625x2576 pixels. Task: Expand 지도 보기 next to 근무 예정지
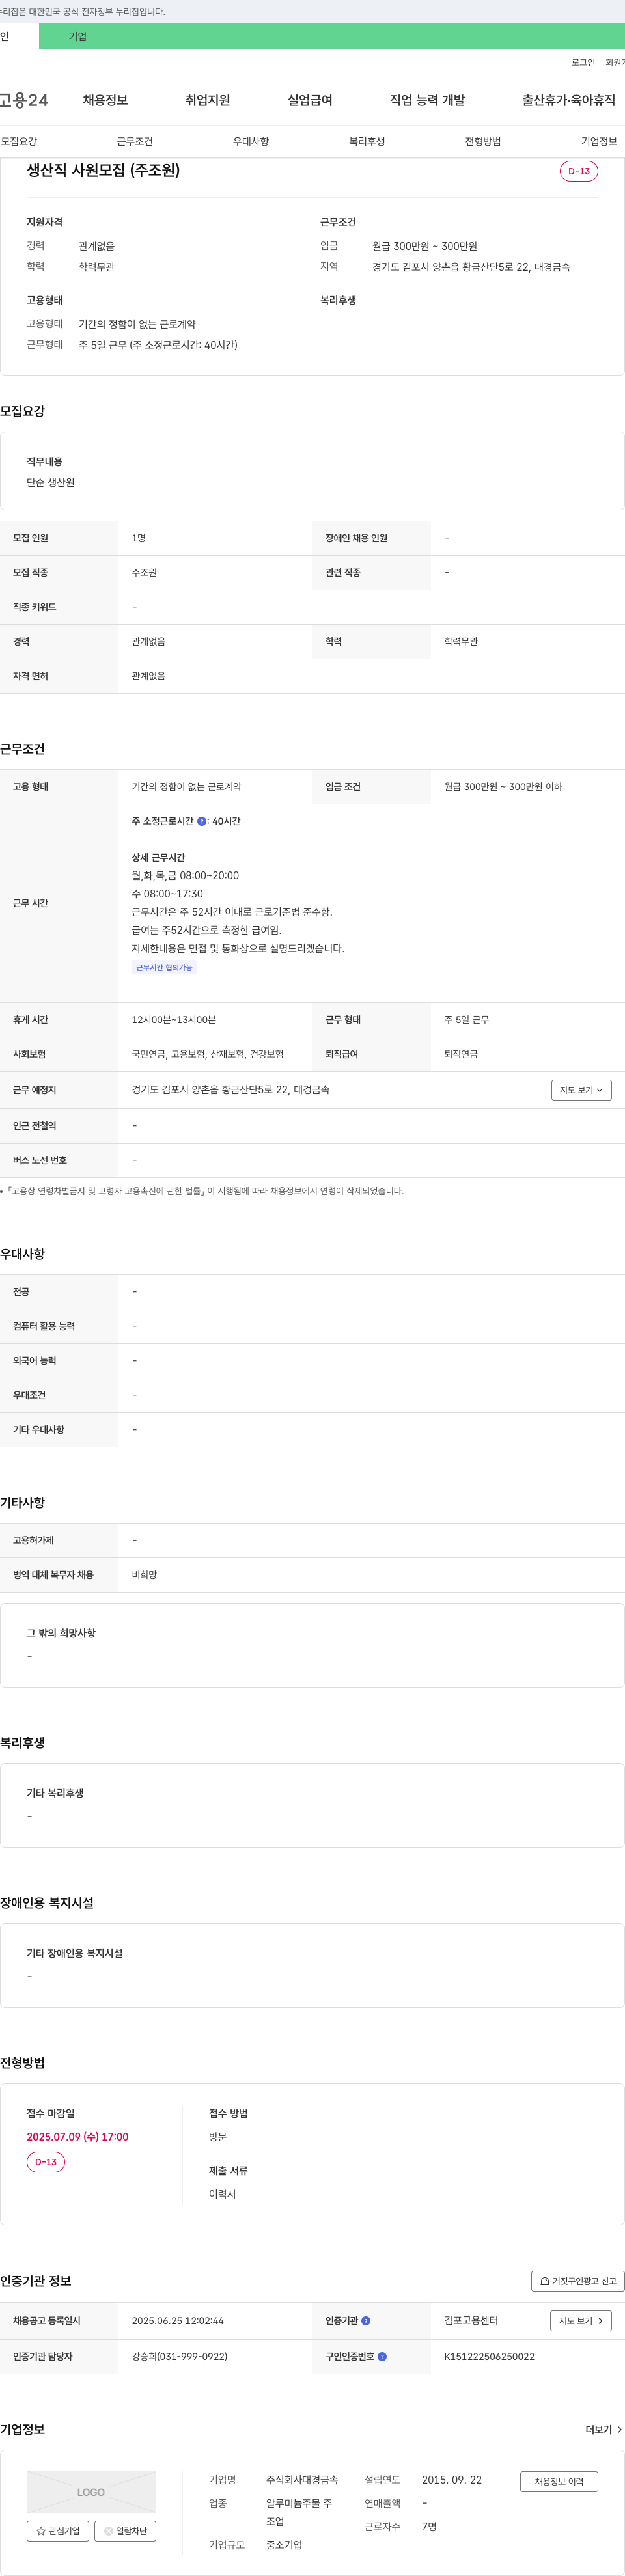pyautogui.click(x=581, y=1090)
